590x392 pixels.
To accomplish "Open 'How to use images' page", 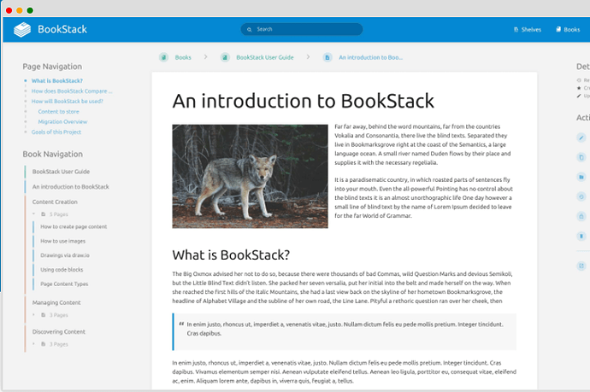I will click(62, 241).
